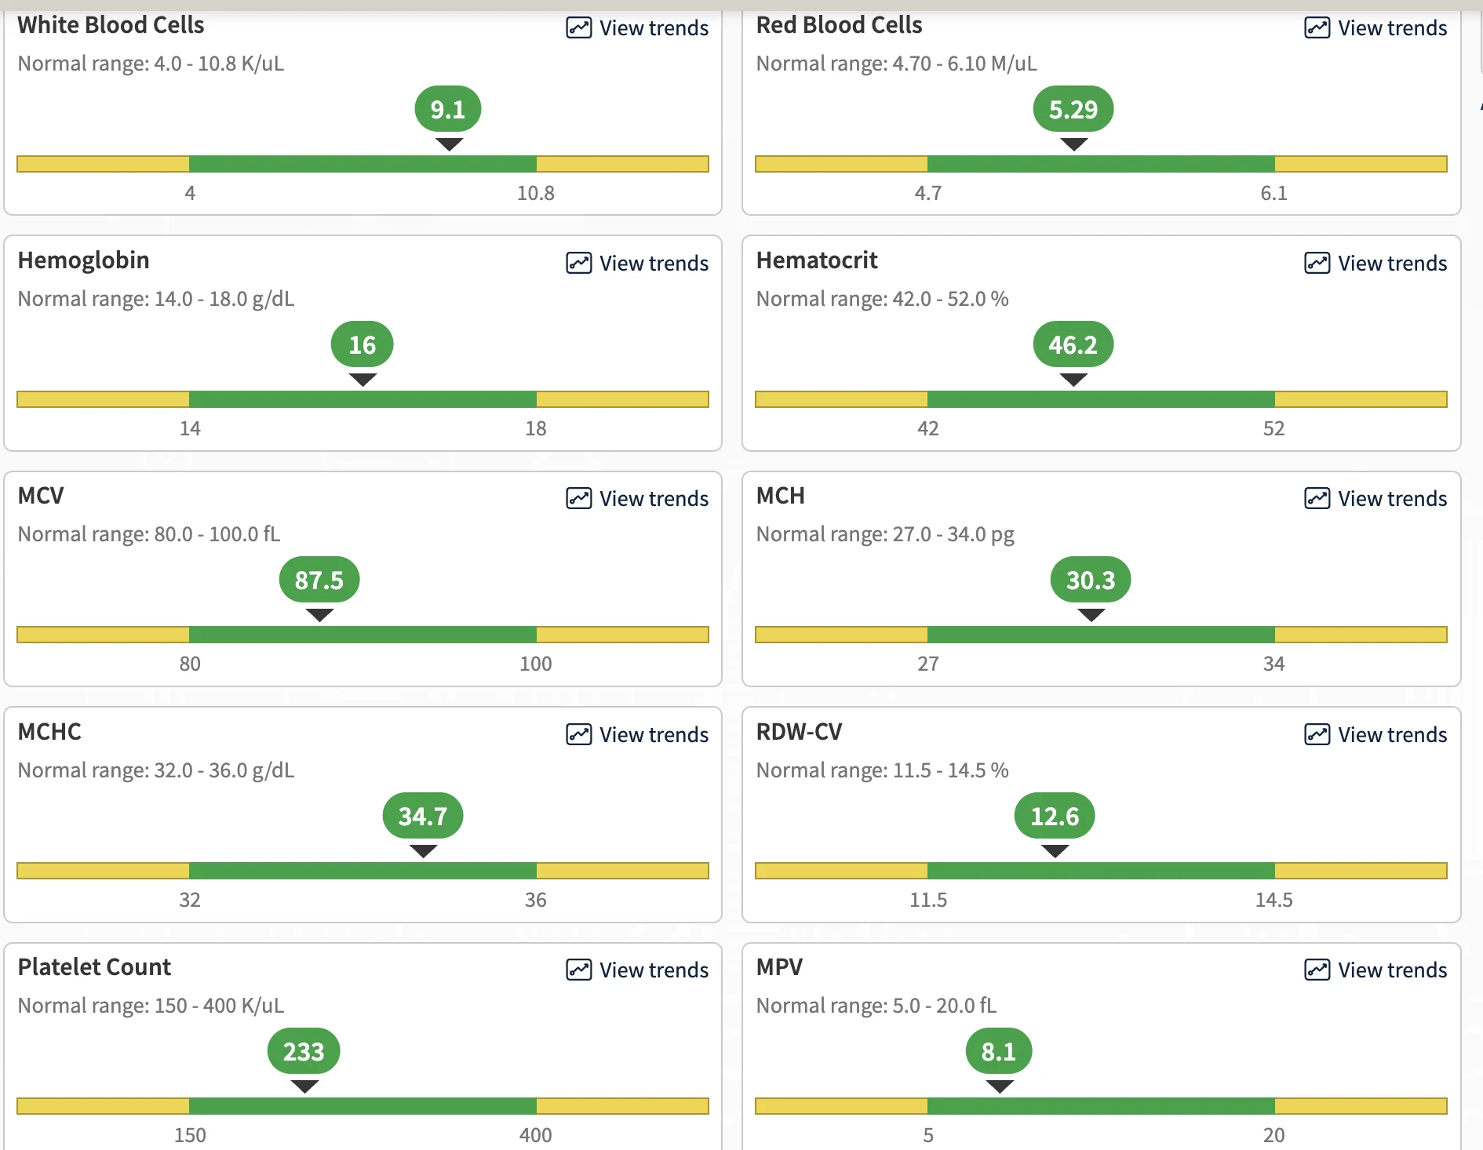
Task: Click the MCHC card title
Action: pyautogui.click(x=49, y=731)
